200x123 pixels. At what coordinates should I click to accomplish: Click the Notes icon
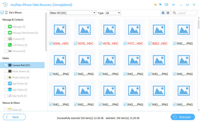10,110
